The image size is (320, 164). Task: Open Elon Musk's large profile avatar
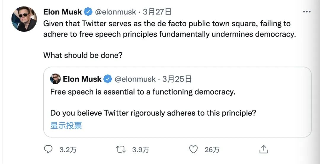[x=24, y=19]
